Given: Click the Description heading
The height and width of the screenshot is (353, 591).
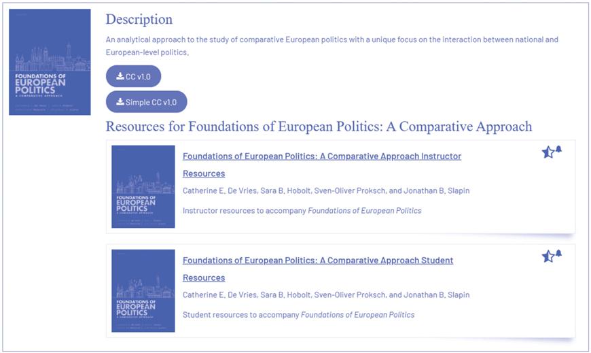Looking at the screenshot, I should 139,19.
